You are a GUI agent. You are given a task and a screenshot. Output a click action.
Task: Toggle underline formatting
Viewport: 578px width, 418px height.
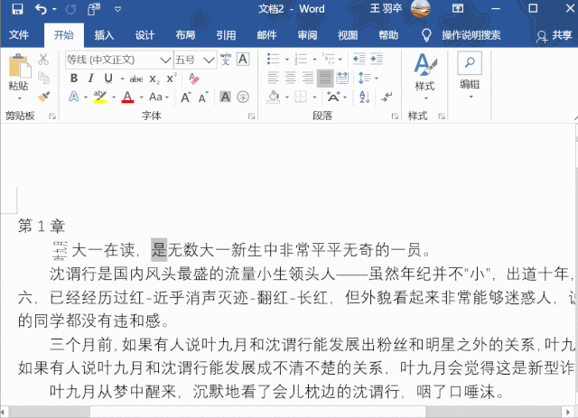108,79
